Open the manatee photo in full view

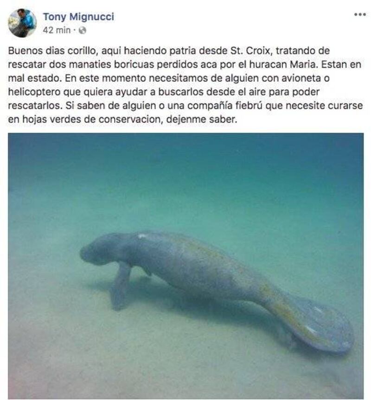[x=186, y=266]
